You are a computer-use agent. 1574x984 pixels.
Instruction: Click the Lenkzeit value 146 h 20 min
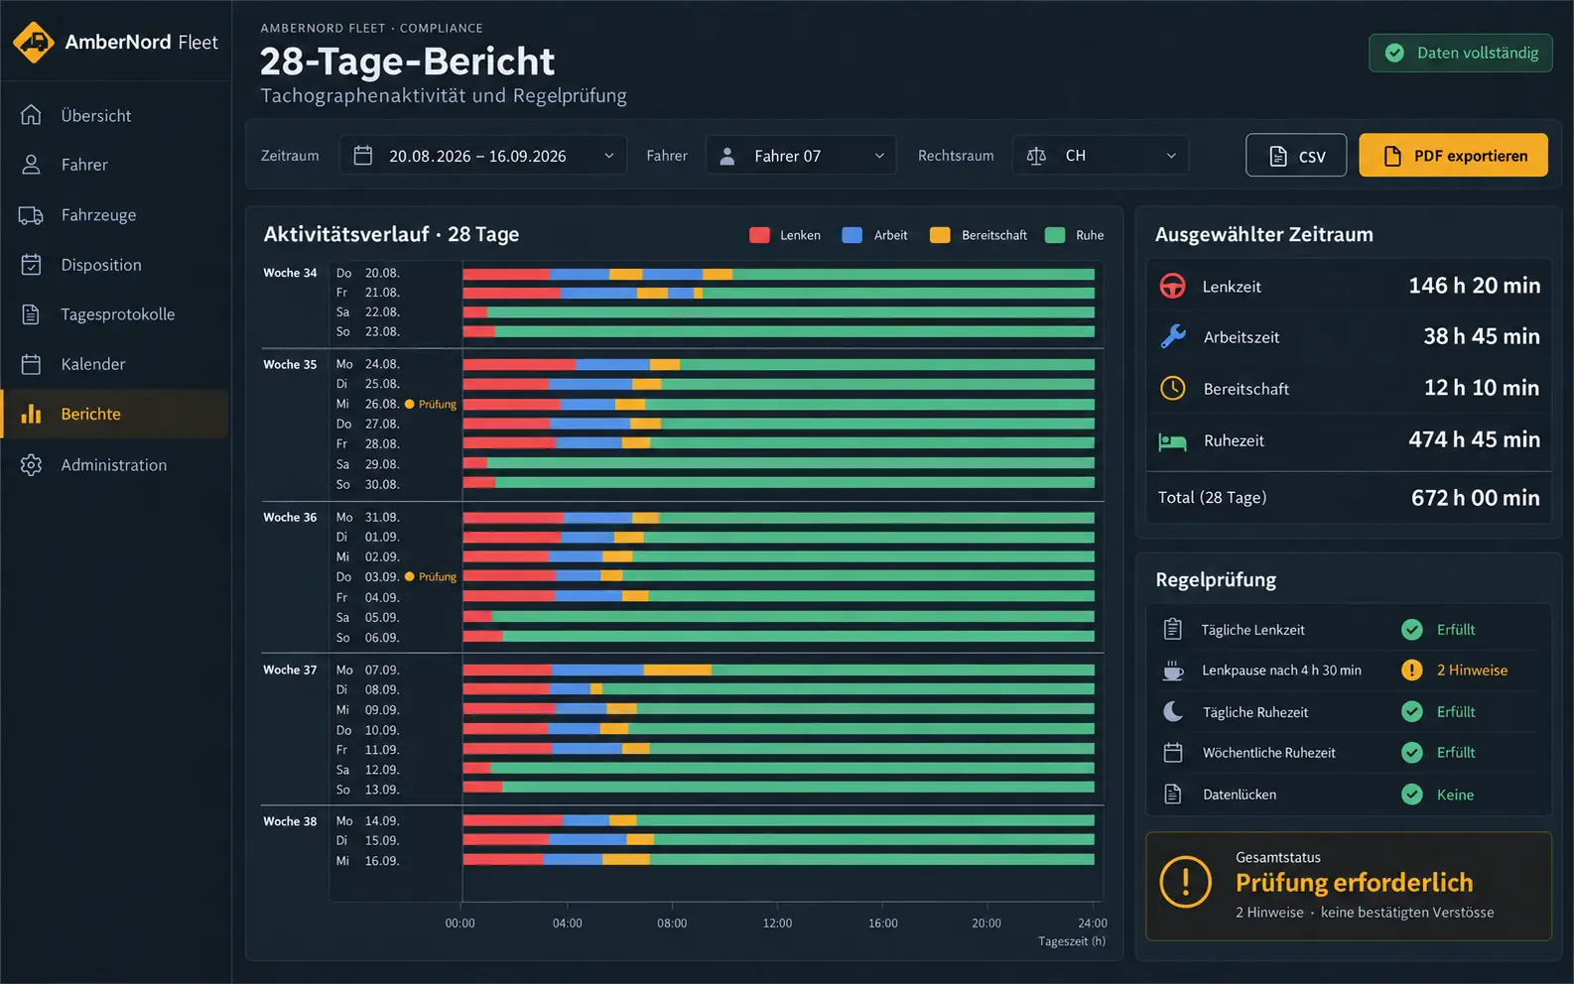click(1475, 286)
